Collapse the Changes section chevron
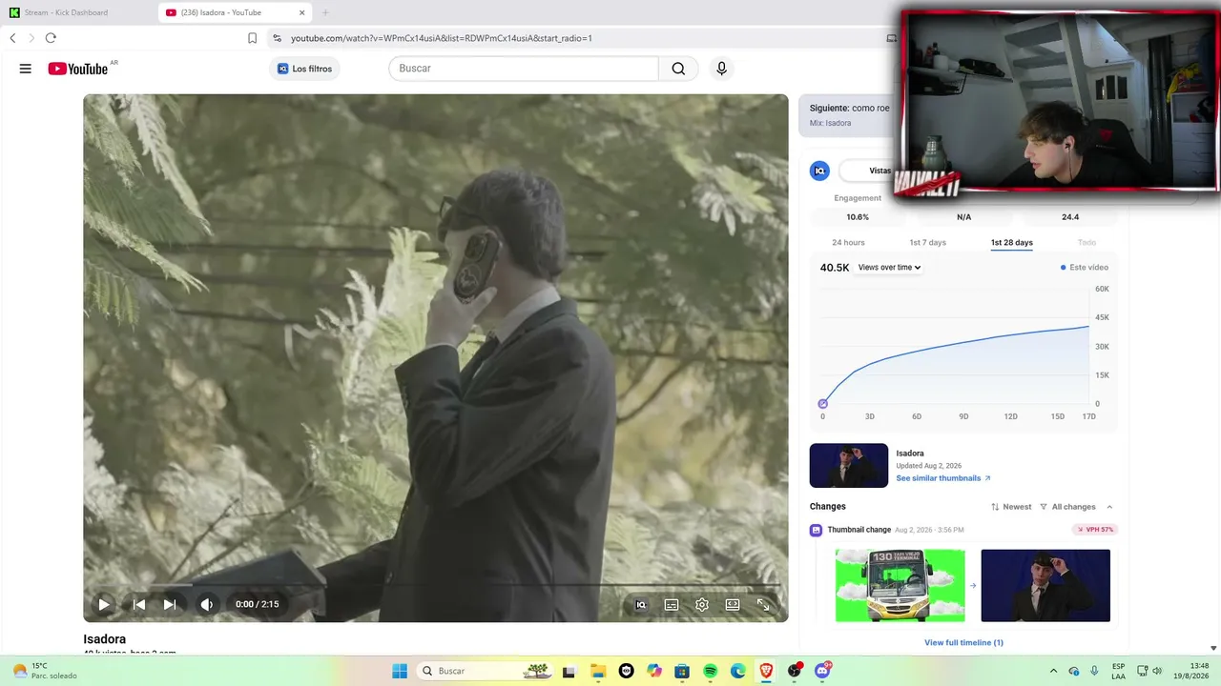1221x686 pixels. click(x=1109, y=507)
